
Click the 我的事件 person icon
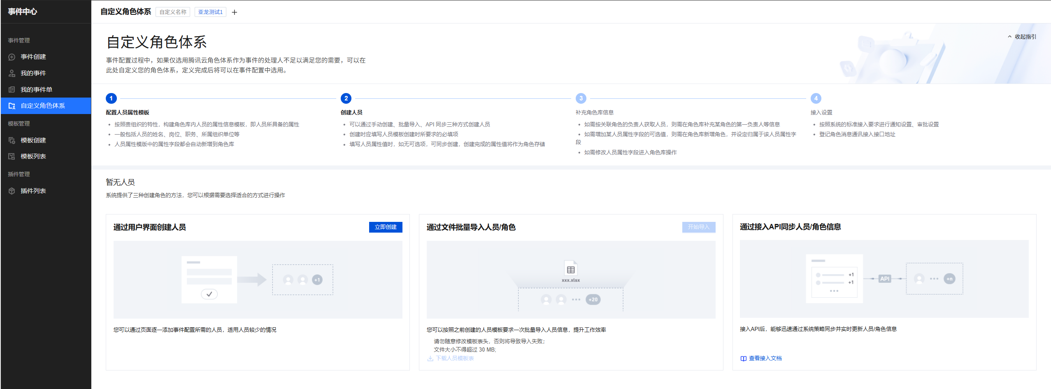(x=12, y=73)
